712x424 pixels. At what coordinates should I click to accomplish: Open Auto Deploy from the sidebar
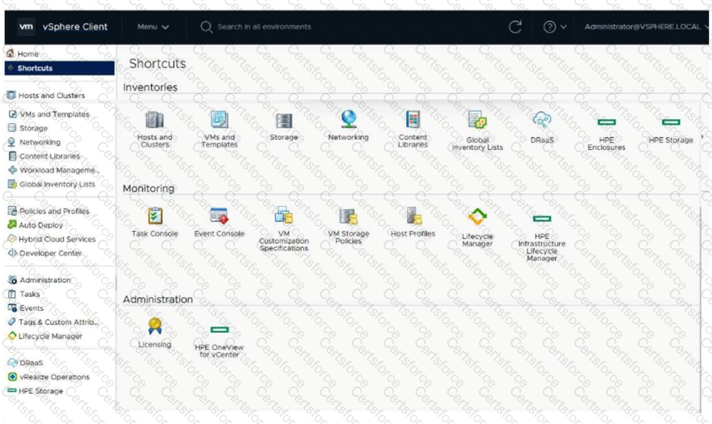tap(41, 225)
